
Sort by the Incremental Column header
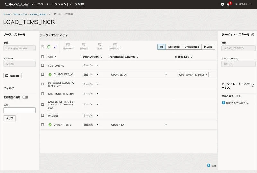137,57
